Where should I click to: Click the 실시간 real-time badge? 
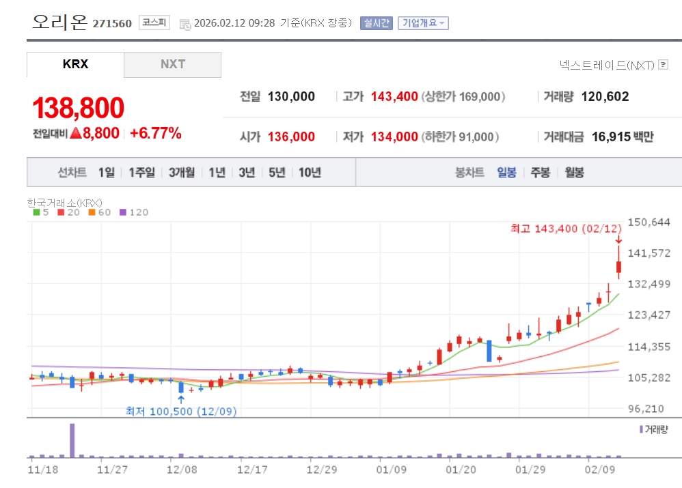pos(376,23)
